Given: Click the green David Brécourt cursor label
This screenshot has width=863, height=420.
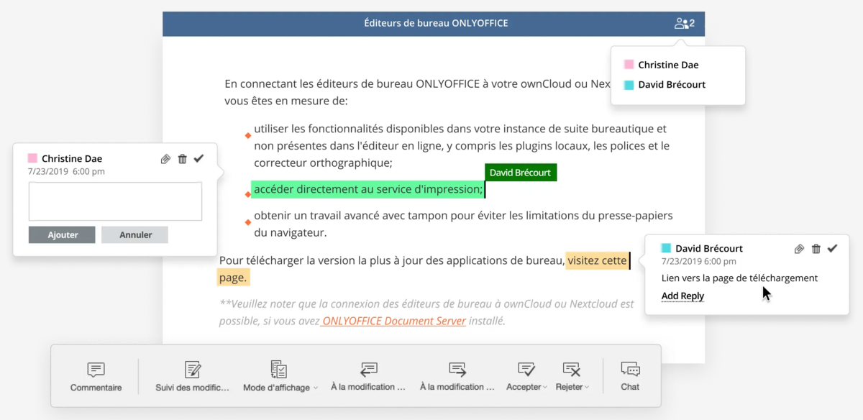Looking at the screenshot, I should click(520, 173).
